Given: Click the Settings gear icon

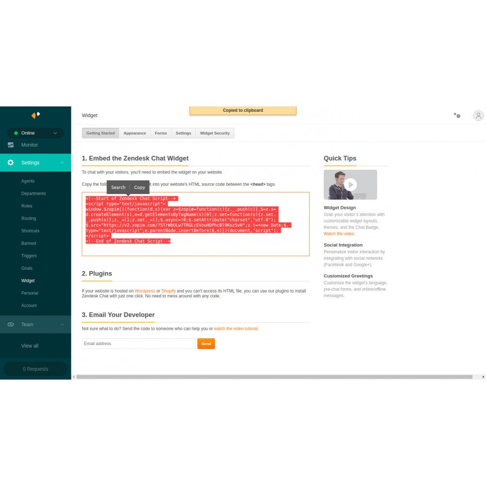Looking at the screenshot, I should pyautogui.click(x=11, y=162).
